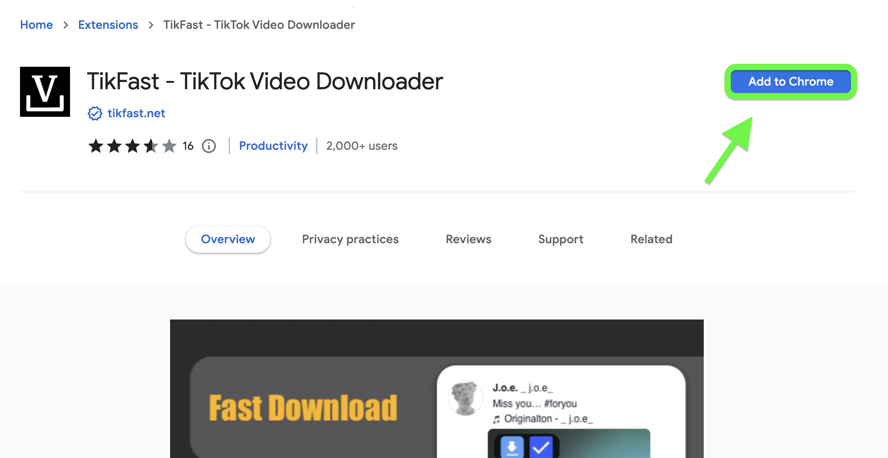The width and height of the screenshot is (888, 458).
Task: Open the rating info icon
Action: pos(209,146)
